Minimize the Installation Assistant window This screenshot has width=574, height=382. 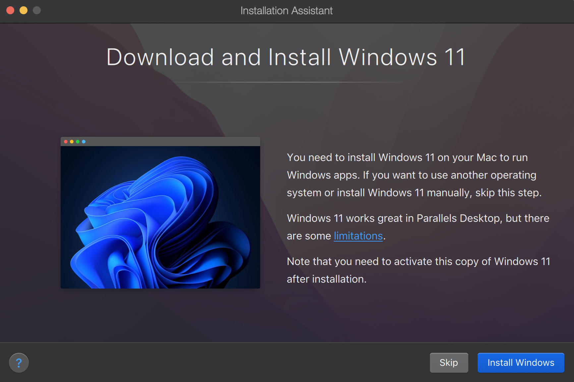pos(23,10)
